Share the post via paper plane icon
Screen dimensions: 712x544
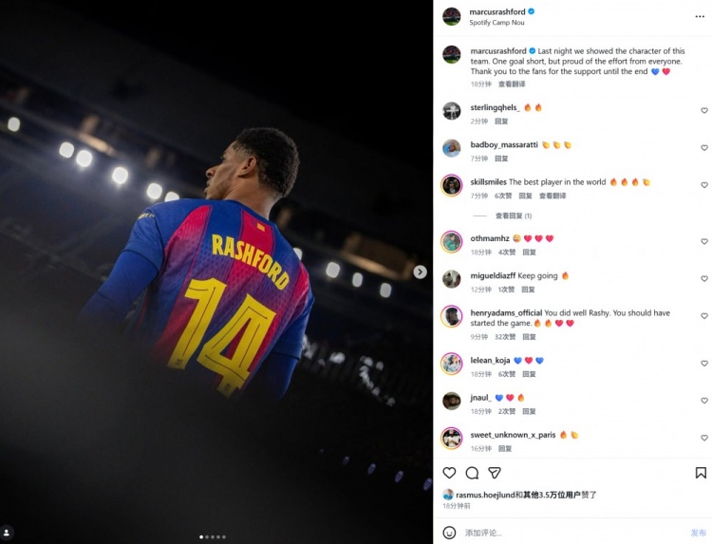point(495,473)
